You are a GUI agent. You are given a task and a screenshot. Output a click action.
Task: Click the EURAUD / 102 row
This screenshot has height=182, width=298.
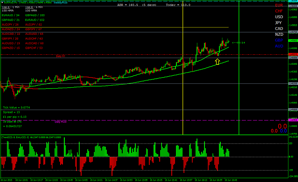[35, 20]
